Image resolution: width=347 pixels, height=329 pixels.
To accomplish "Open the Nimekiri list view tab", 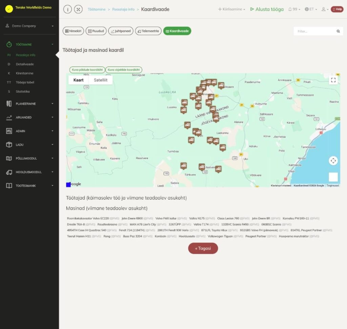I will (x=73, y=31).
